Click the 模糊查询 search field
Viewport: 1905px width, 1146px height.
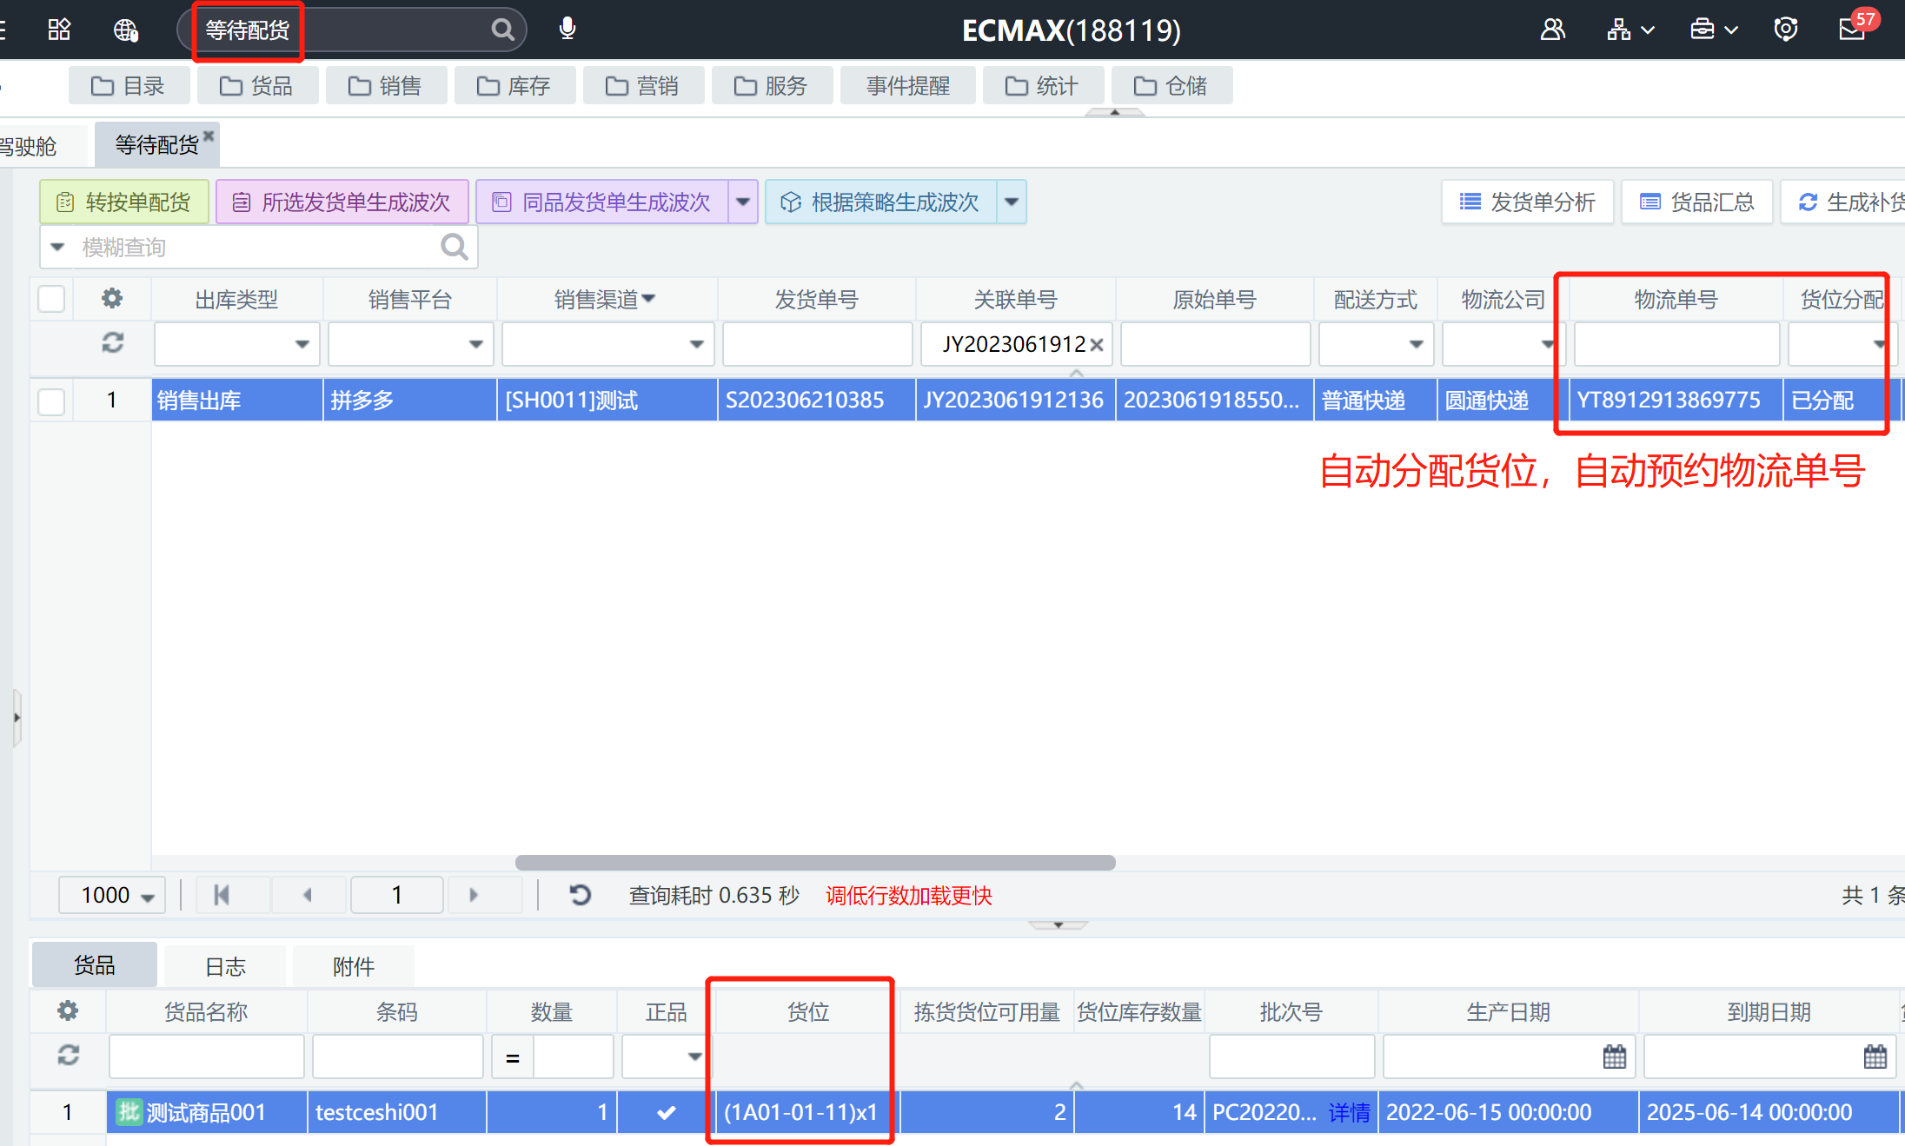pyautogui.click(x=259, y=247)
